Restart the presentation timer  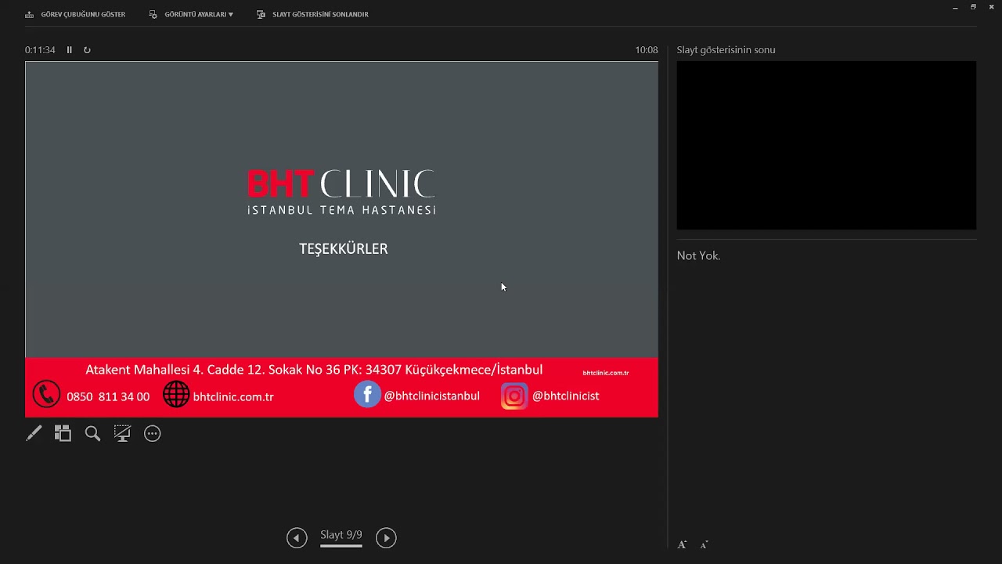[x=87, y=50]
